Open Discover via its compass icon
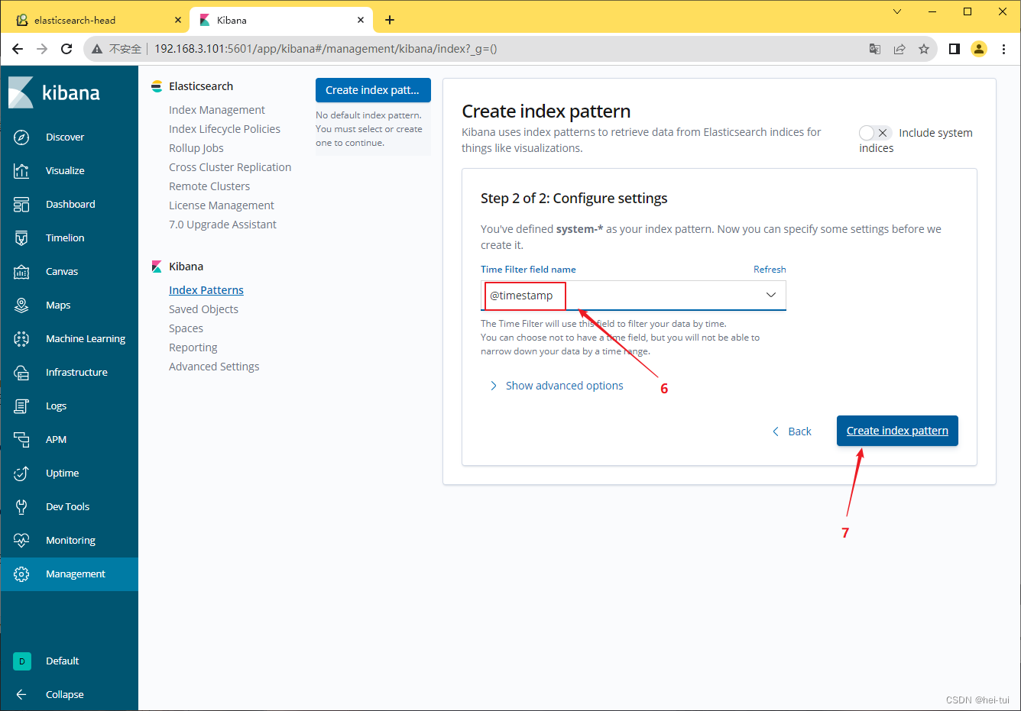This screenshot has height=711, width=1021. point(21,137)
